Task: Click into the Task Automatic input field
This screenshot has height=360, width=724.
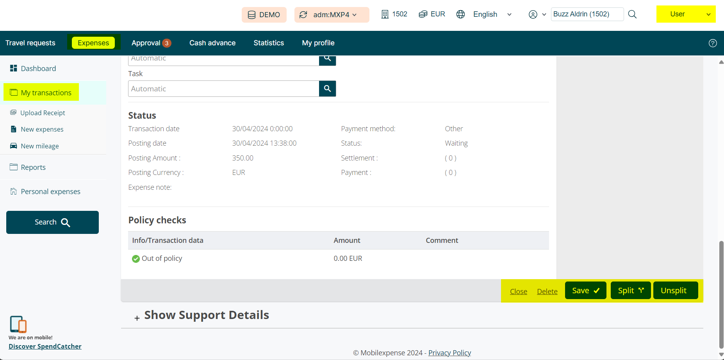Action: coord(223,89)
